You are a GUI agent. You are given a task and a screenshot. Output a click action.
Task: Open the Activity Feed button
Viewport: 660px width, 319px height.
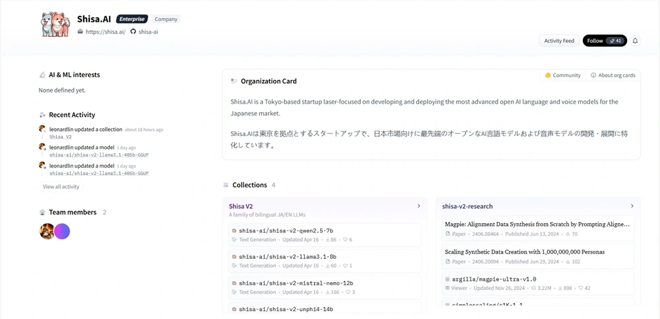click(x=558, y=41)
